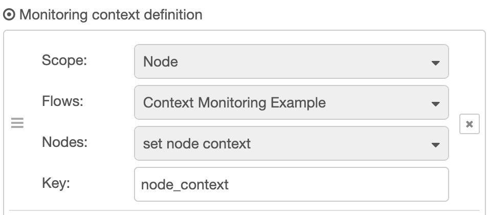Image resolution: width=489 pixels, height=215 pixels.
Task: Click the word Node in Scope selector
Action: click(x=161, y=62)
